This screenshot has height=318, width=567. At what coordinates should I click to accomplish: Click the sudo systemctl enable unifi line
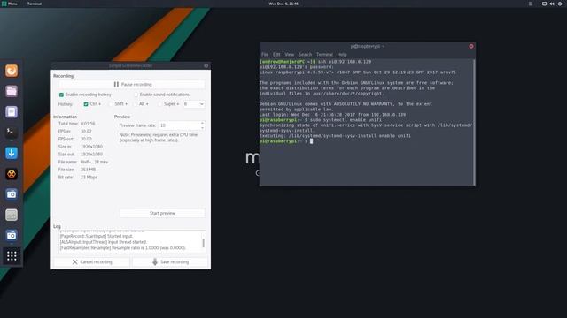321,120
